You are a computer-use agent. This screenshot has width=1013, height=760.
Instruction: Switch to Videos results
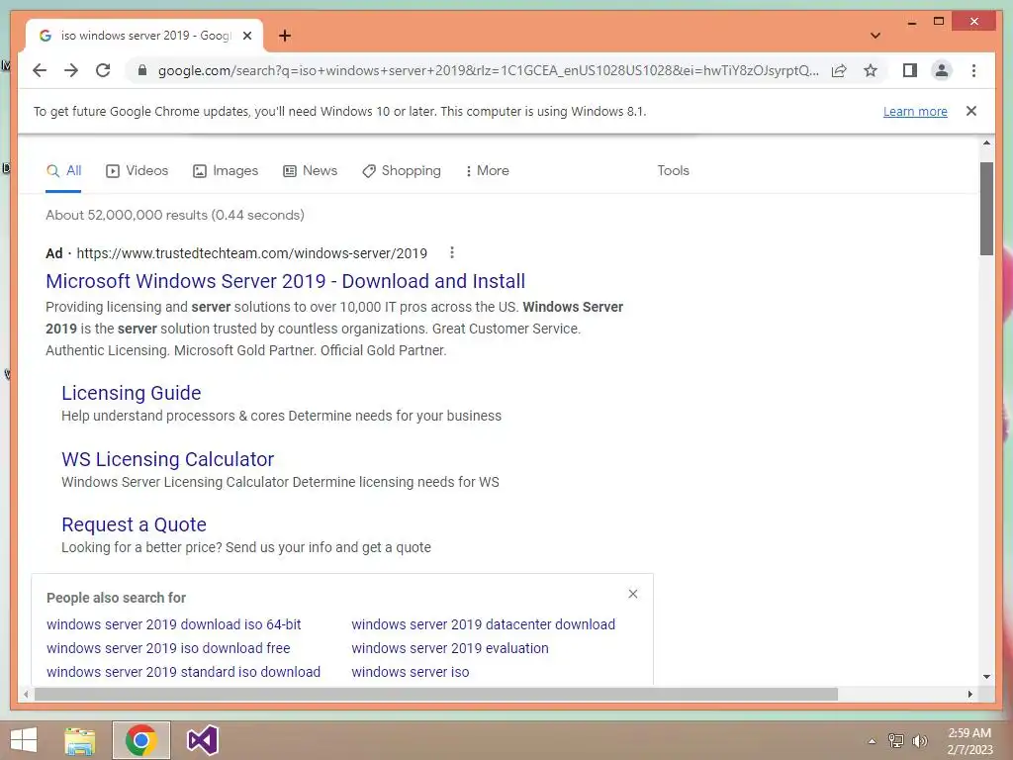pos(137,170)
